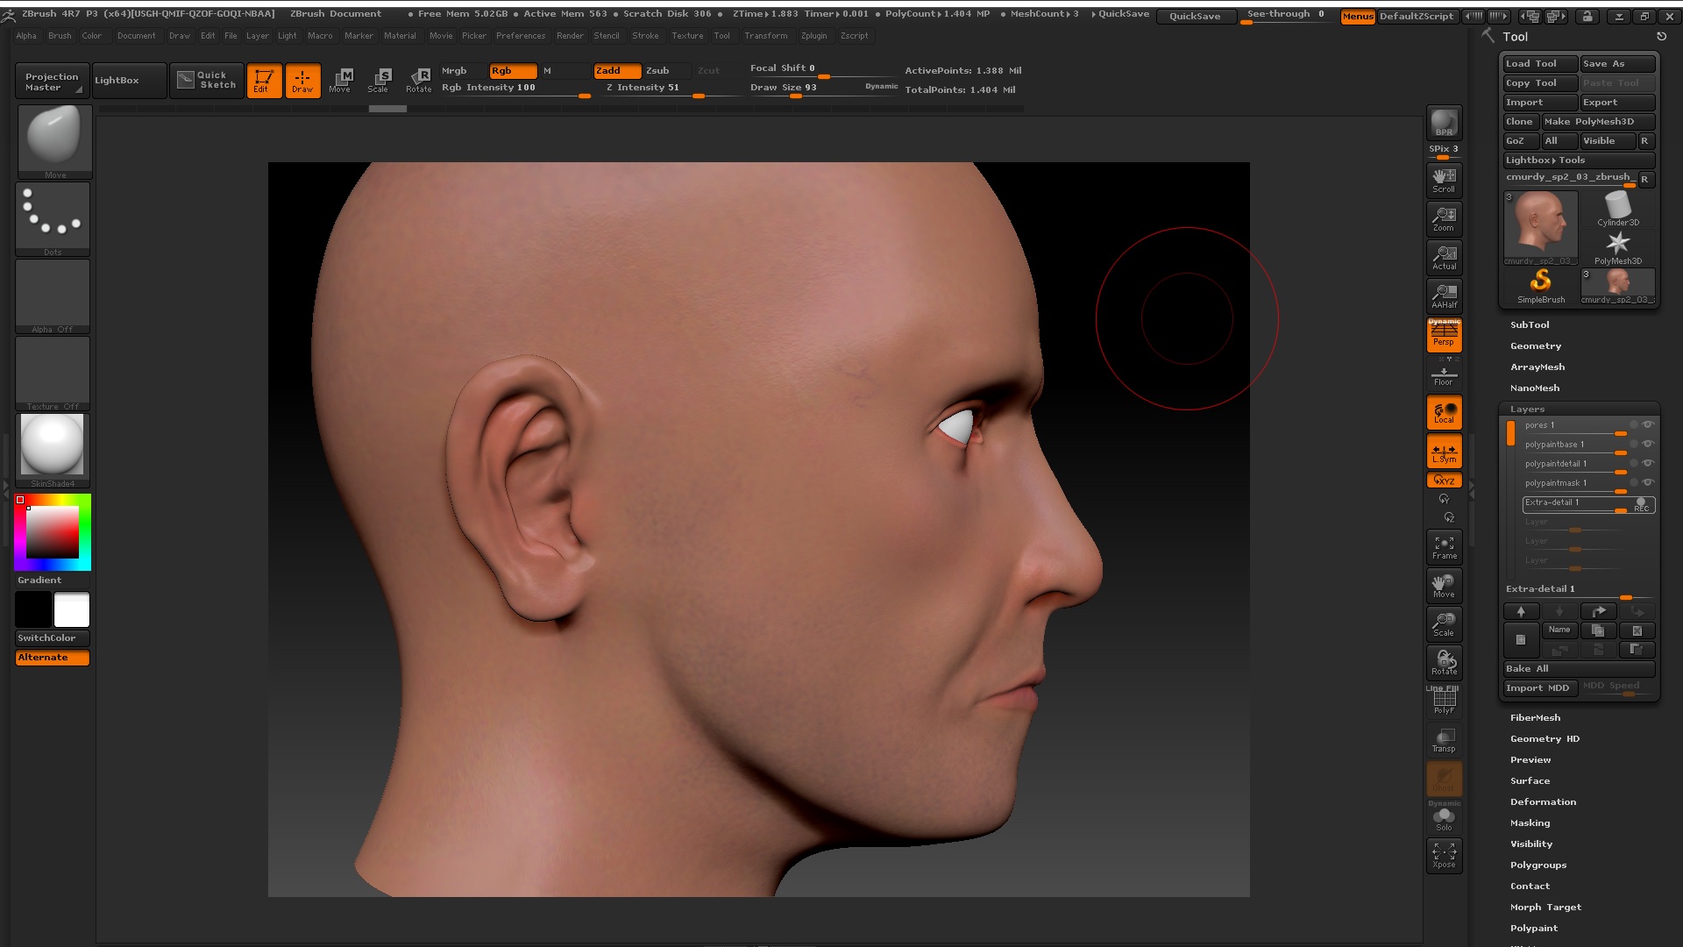Click the Zoom canvas icon
Image resolution: width=1683 pixels, height=947 pixels.
(1444, 218)
